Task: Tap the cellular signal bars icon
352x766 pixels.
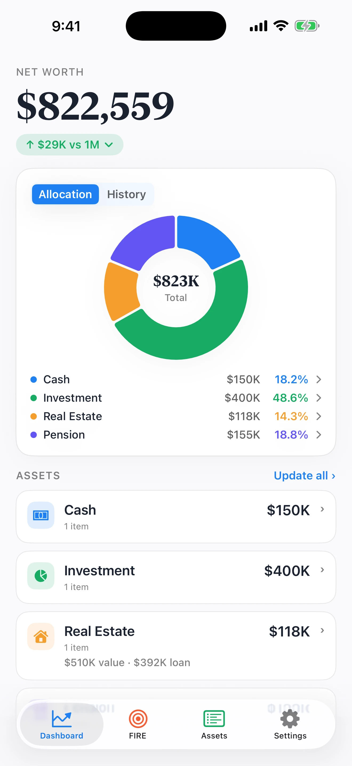Action: tap(258, 26)
